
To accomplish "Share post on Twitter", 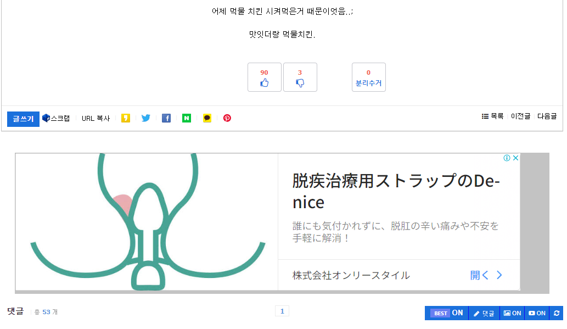I will 145,118.
